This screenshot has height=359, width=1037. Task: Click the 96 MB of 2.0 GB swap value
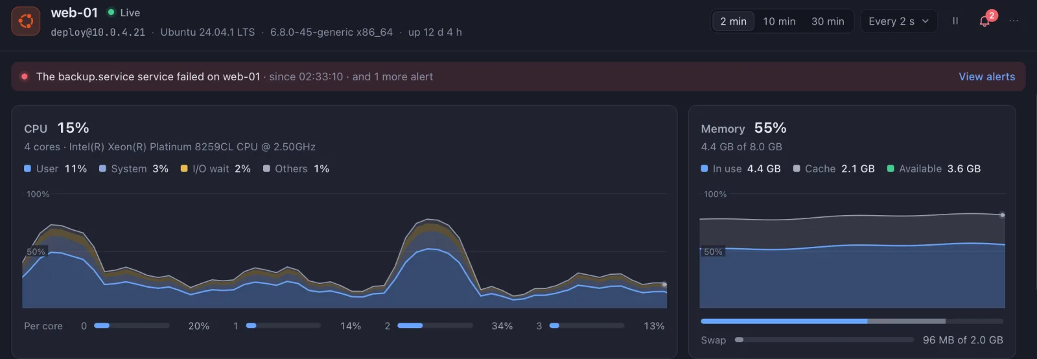click(x=962, y=340)
